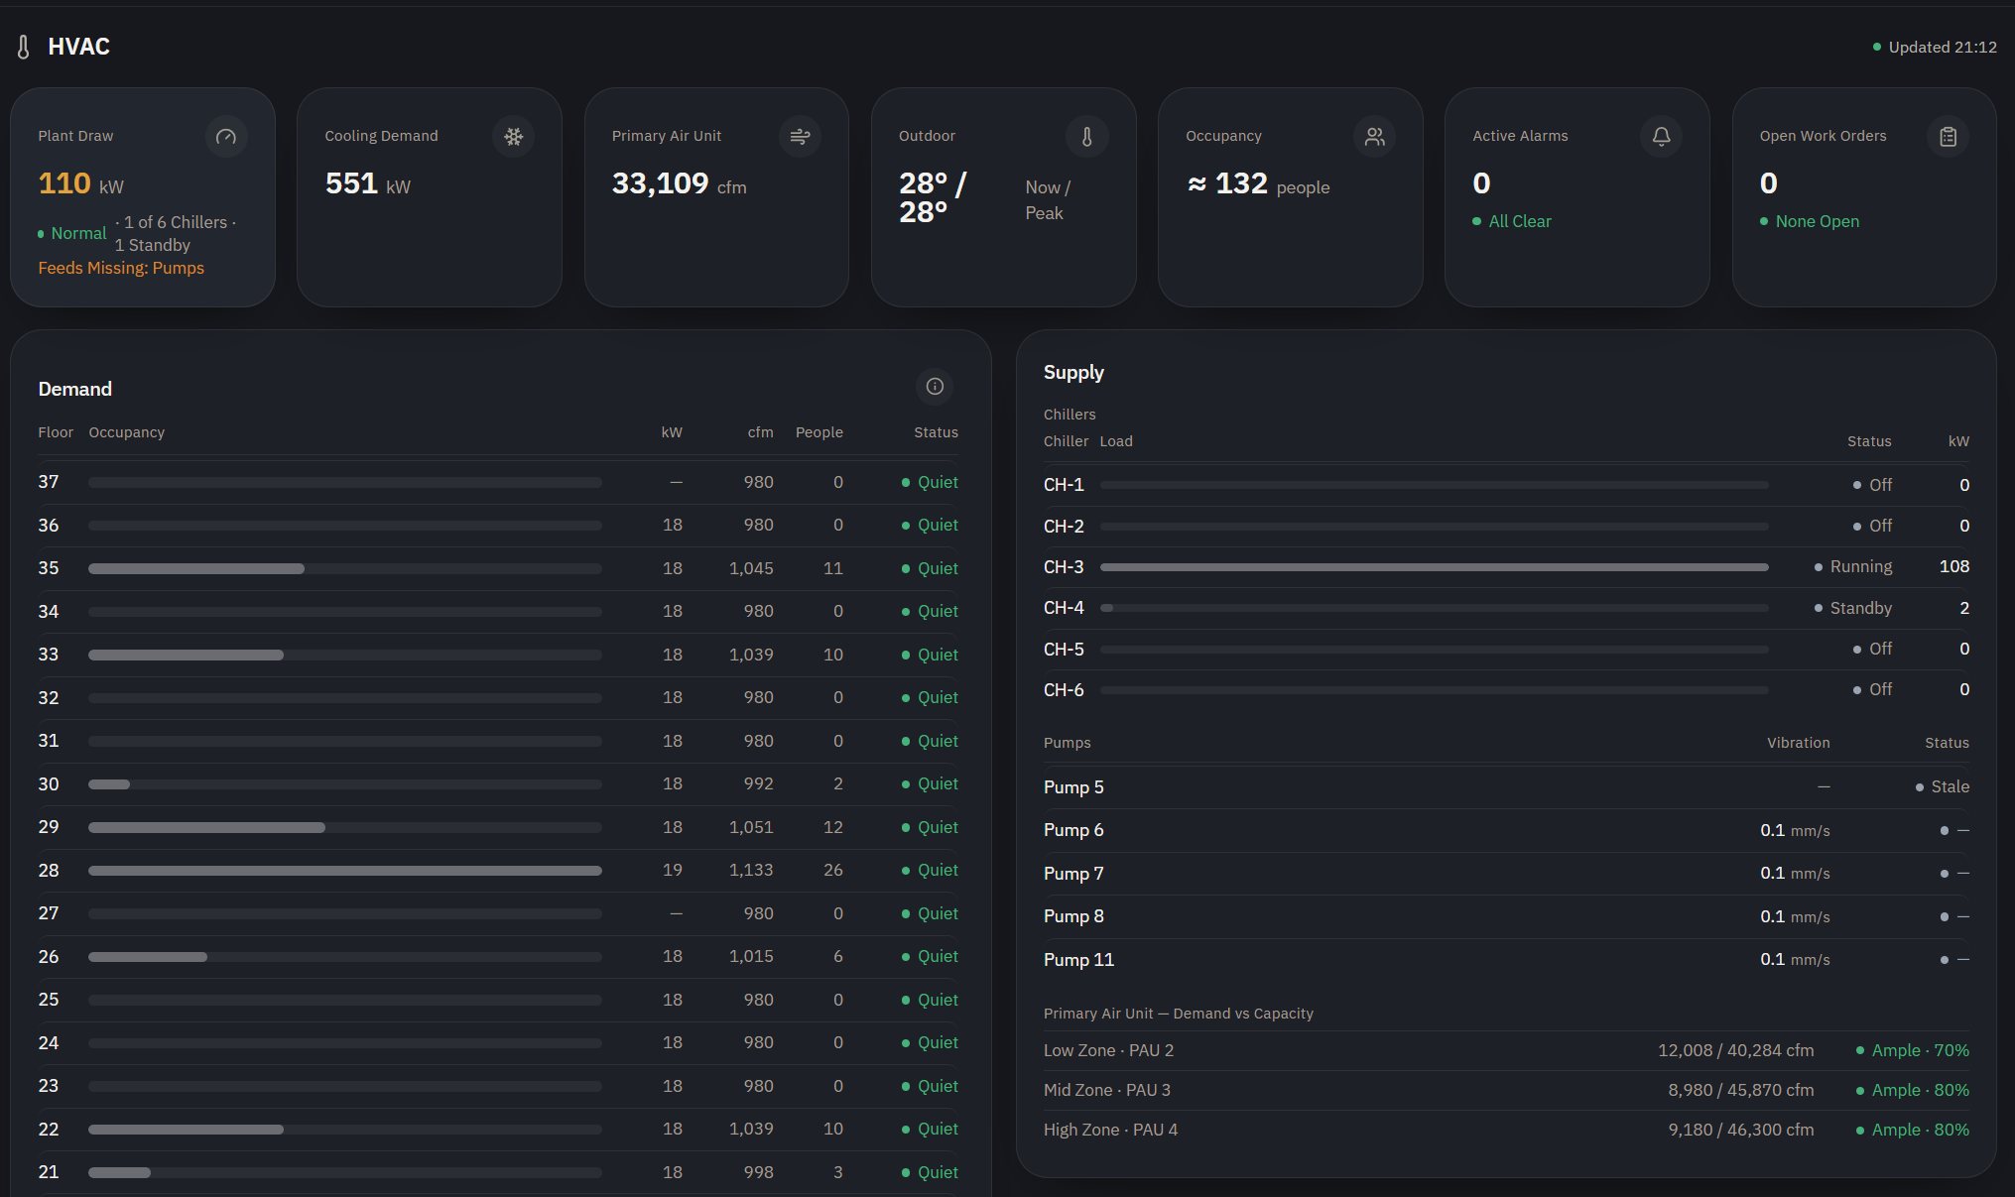Click the CH-3 chiller load bar

[1435, 567]
